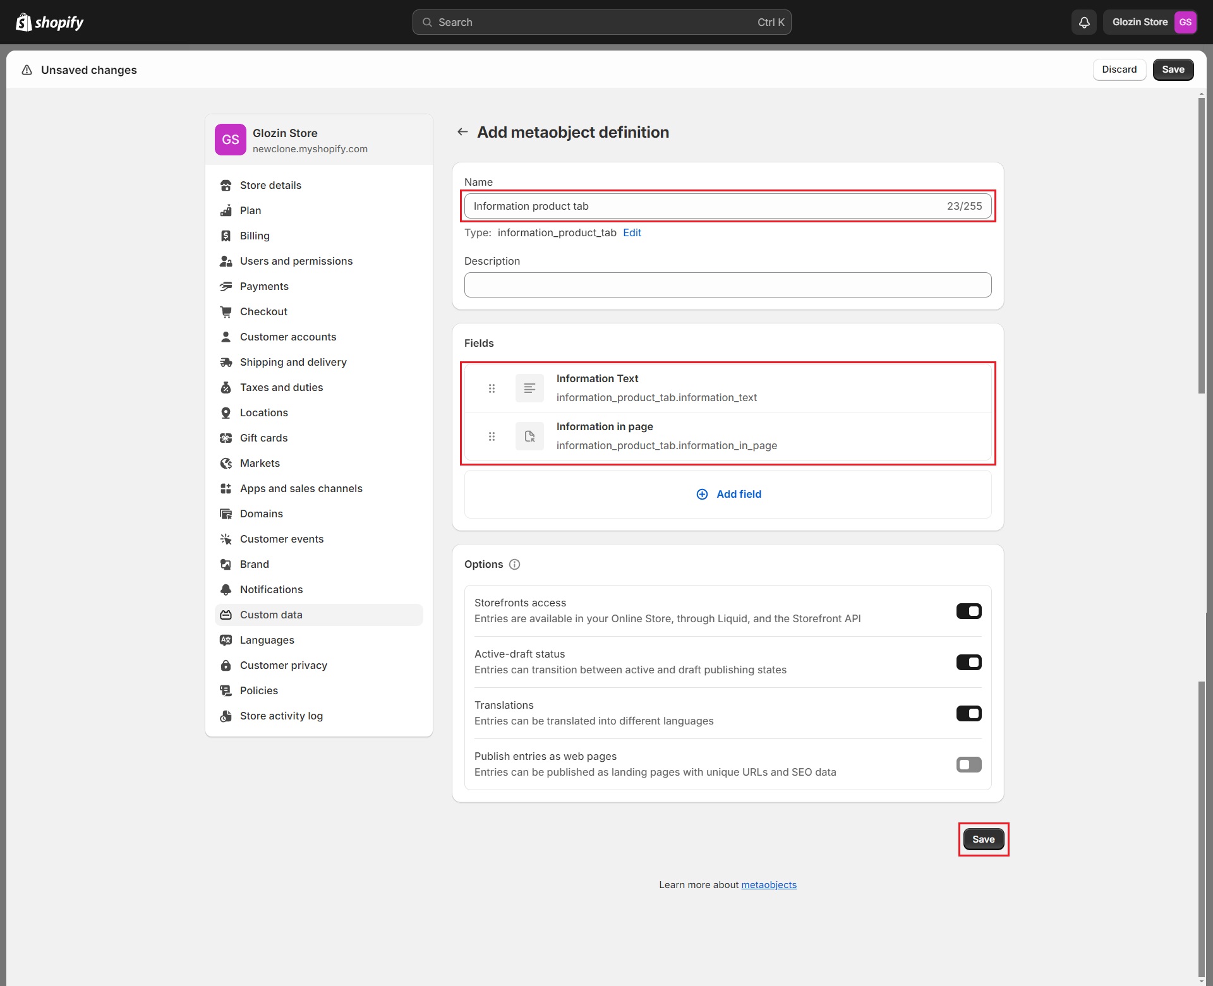Enable Publish entries as web pages toggle
1213x986 pixels.
click(x=969, y=764)
